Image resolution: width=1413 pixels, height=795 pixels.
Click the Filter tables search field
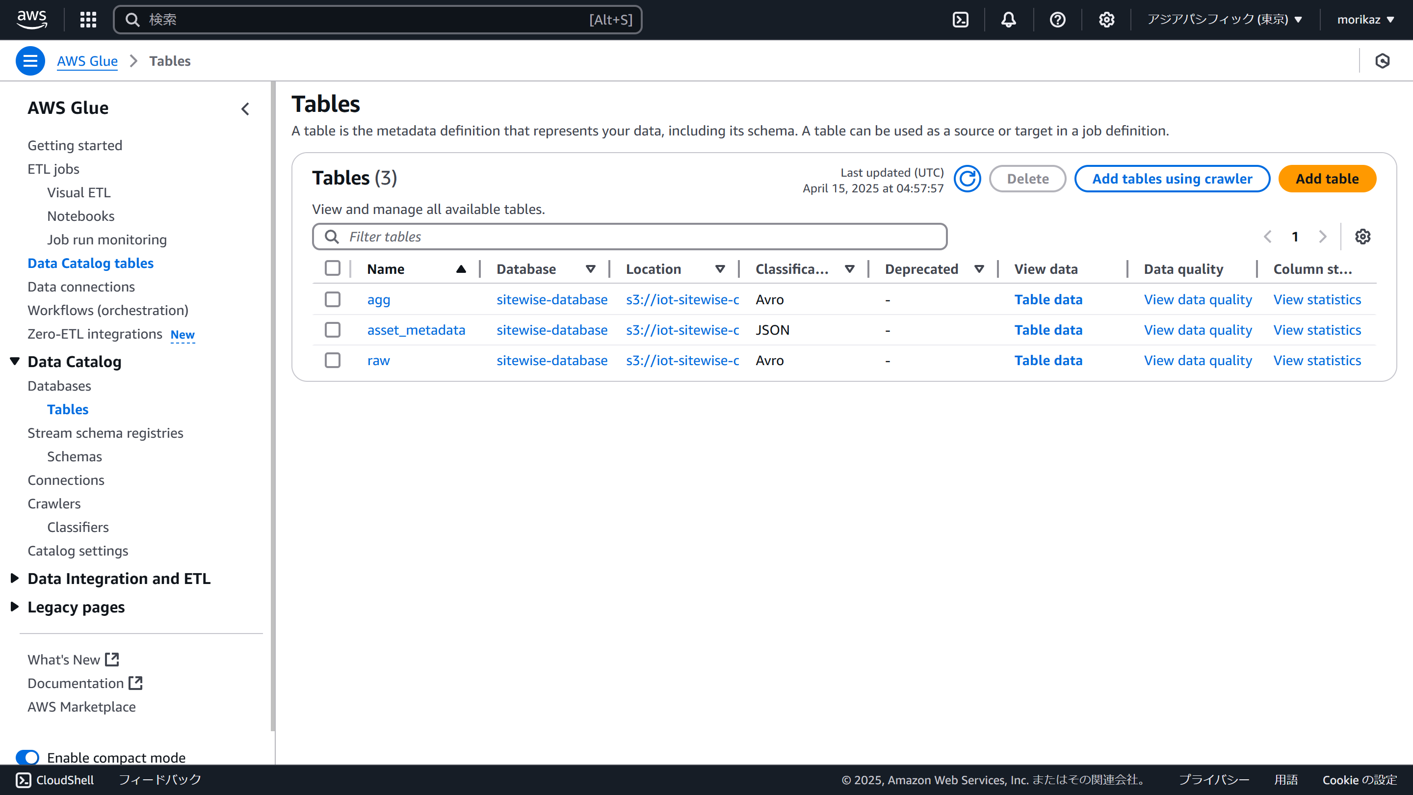coord(629,237)
